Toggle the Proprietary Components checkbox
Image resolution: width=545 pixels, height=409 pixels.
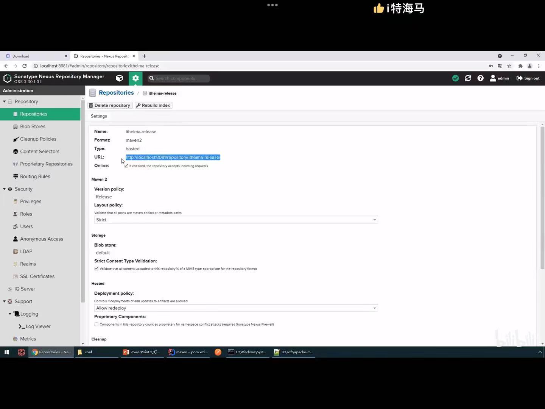[x=97, y=324]
